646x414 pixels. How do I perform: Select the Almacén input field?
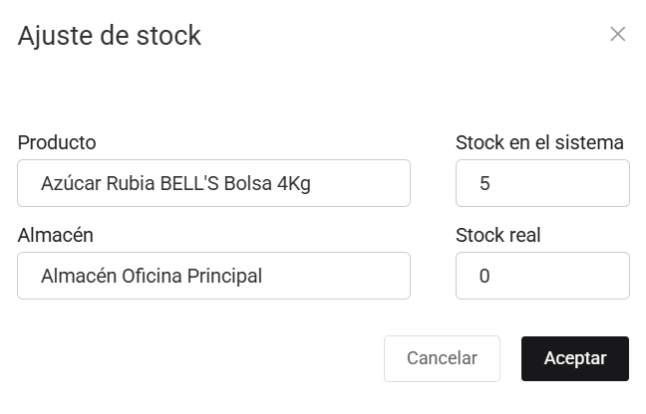[213, 276]
